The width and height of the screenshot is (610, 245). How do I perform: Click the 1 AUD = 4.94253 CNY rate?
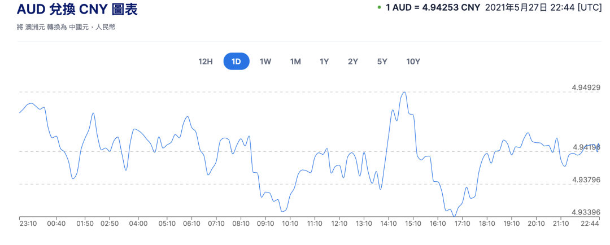(433, 7)
